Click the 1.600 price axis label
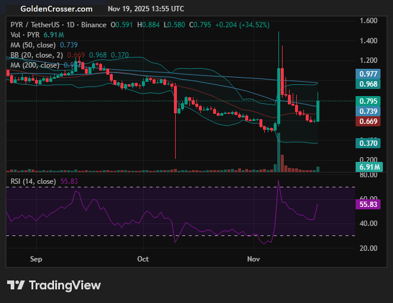The width and height of the screenshot is (393, 303). tap(369, 21)
